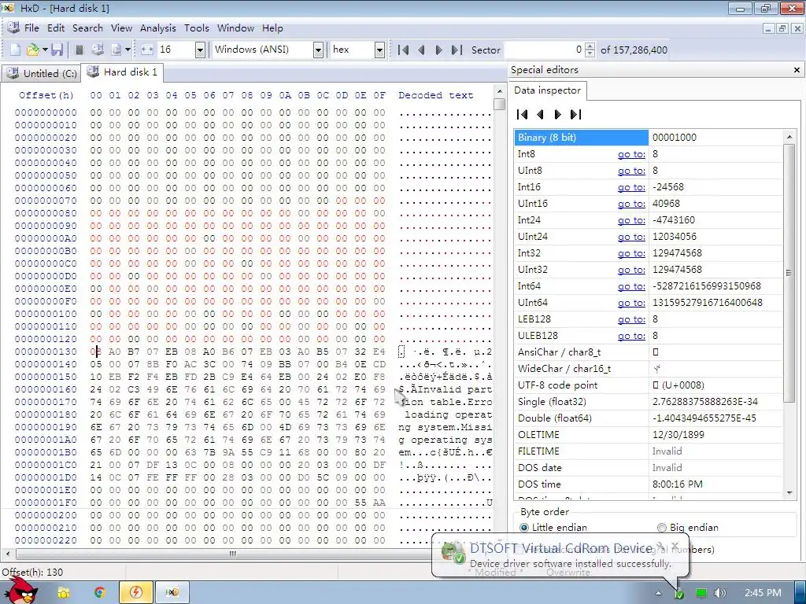Click the New file toolbar icon

point(16,50)
